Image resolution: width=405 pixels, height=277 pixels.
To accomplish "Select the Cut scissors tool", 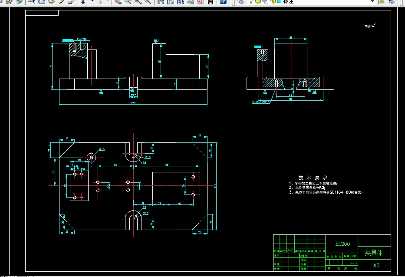I will (x=32, y=2).
